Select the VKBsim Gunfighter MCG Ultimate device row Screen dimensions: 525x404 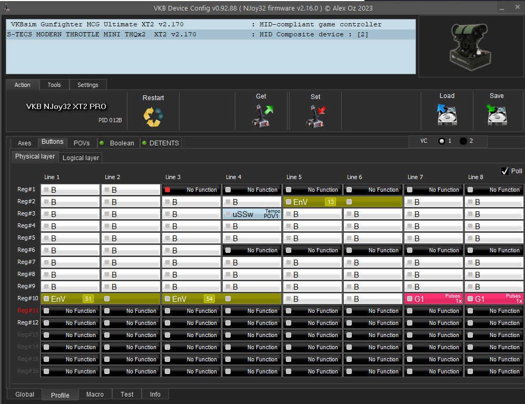(211, 24)
